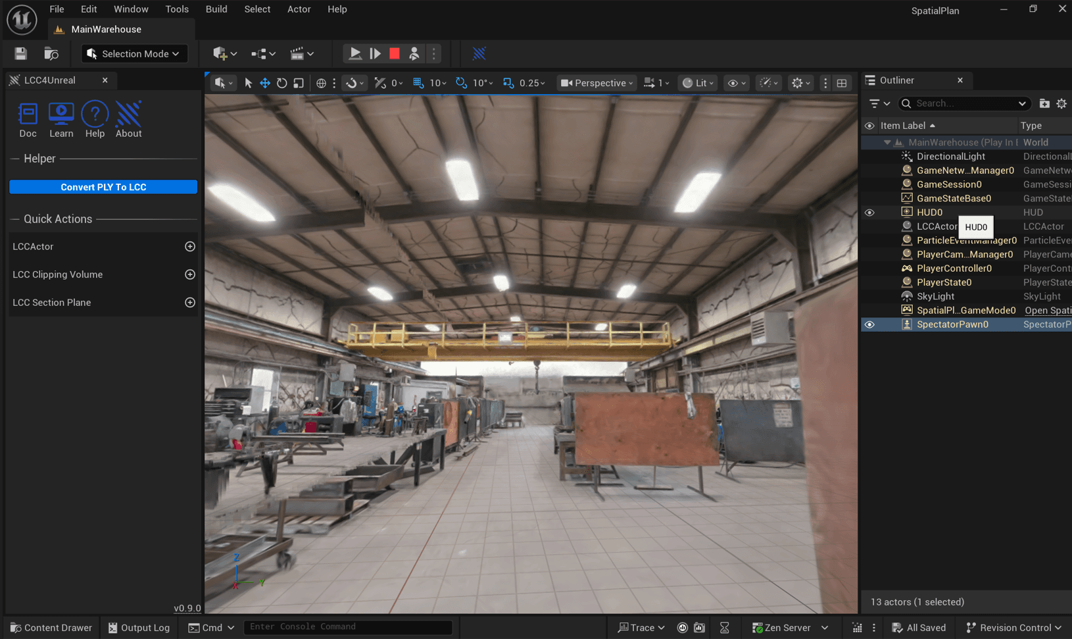This screenshot has height=639, width=1072.
Task: Stop the Play In Editor session
Action: point(393,53)
